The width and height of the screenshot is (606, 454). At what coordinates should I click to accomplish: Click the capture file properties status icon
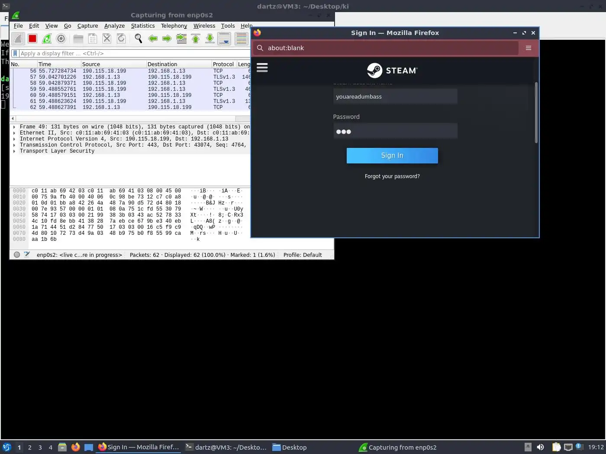[27, 255]
